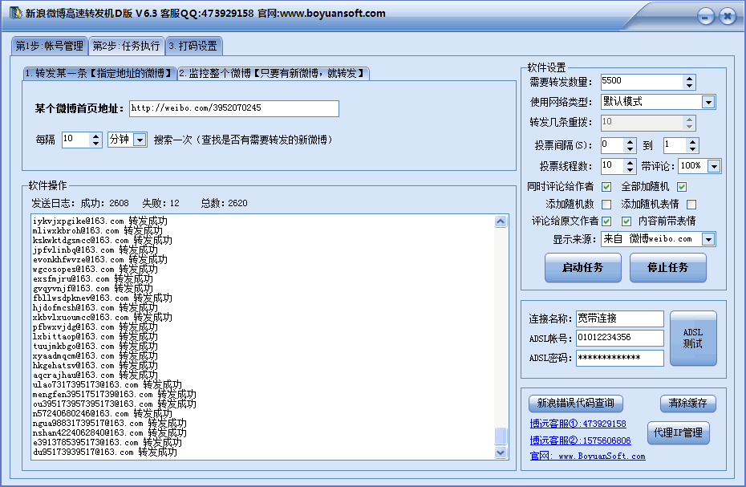The height and width of the screenshot is (487, 746).
Task: Select log row wgcosopes@163.com 转发成功
Action: click(x=95, y=269)
